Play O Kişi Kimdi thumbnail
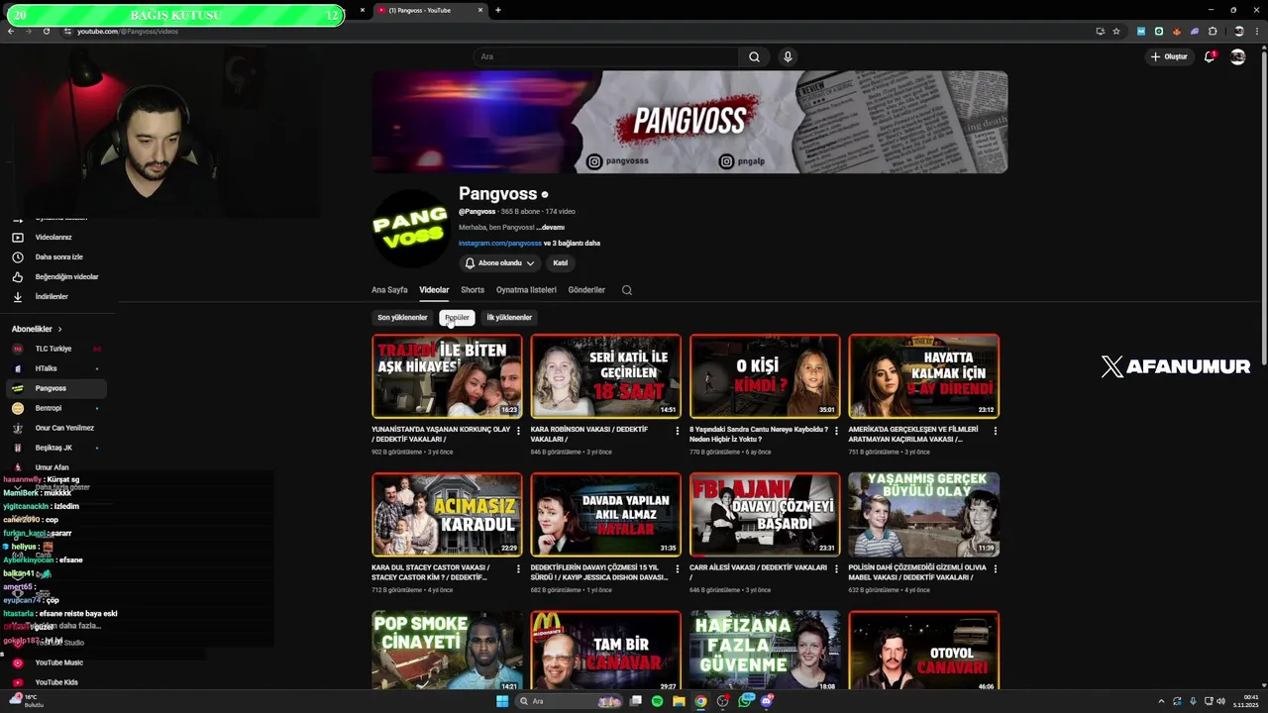 (765, 376)
